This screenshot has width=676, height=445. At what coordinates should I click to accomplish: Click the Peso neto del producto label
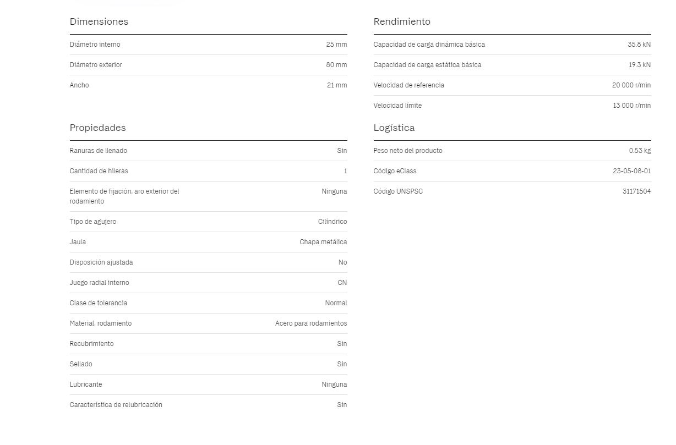click(x=408, y=151)
